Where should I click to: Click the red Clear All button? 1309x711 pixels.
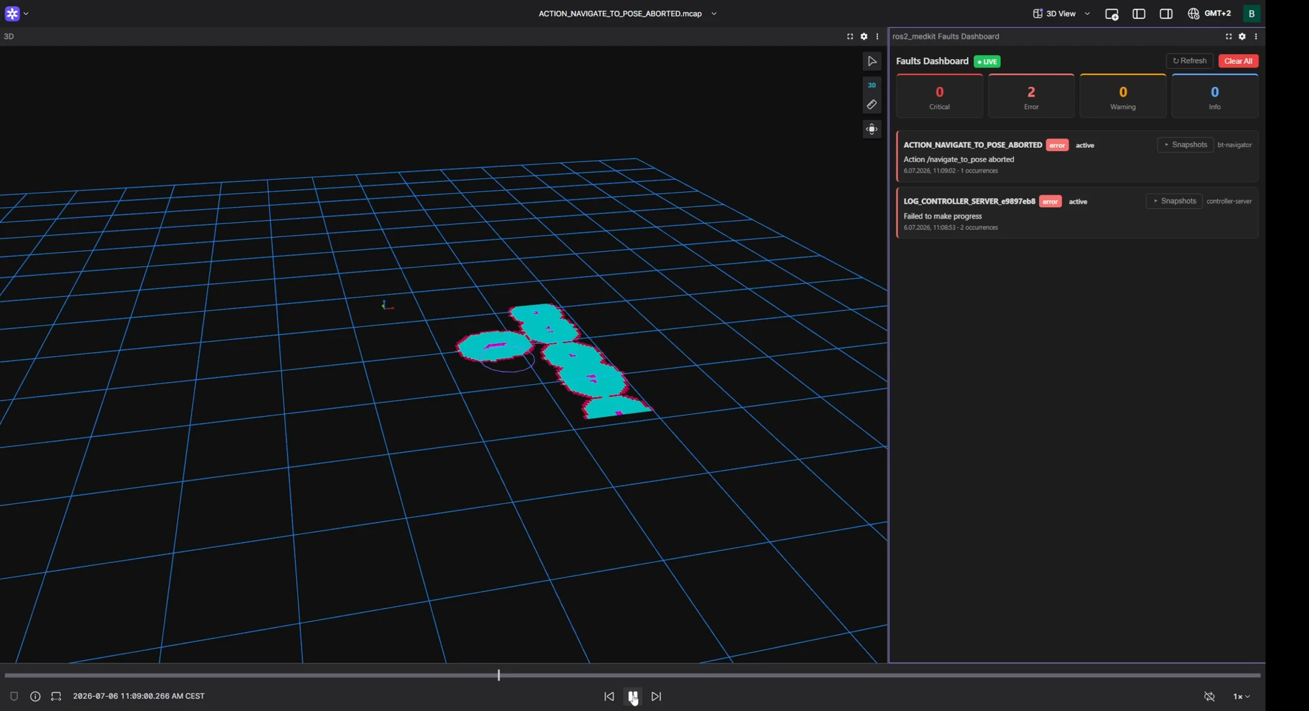[1238, 61]
